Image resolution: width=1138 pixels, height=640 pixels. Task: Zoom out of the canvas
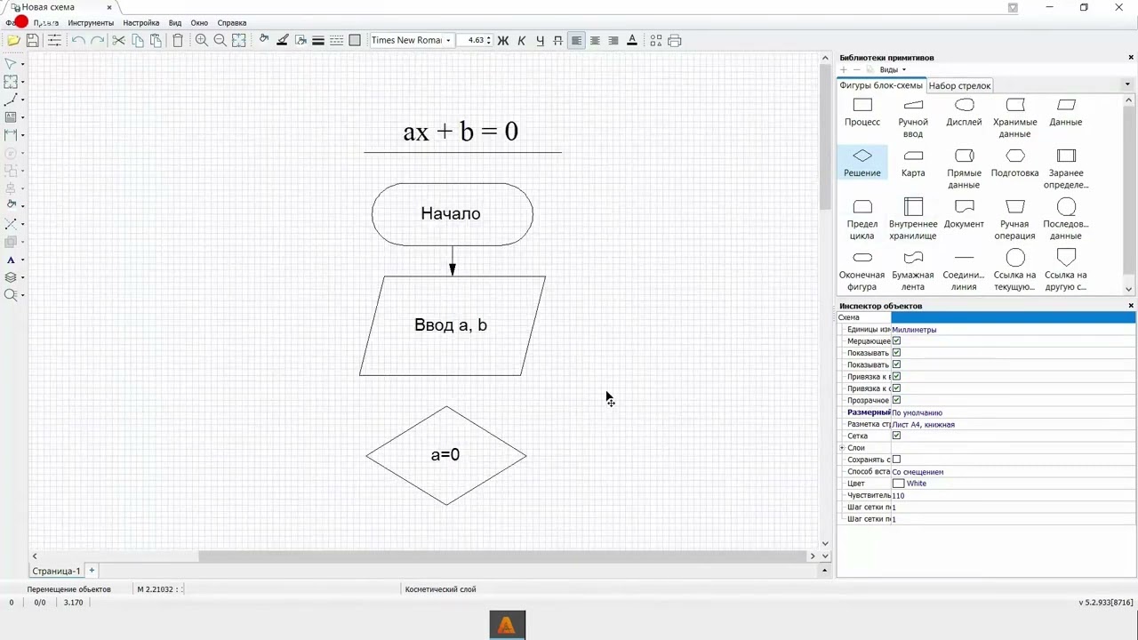220,40
